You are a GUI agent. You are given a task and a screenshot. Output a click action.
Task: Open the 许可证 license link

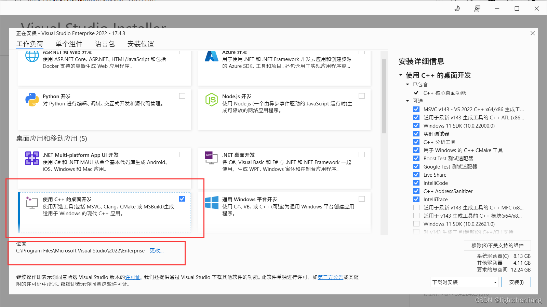coord(133,277)
